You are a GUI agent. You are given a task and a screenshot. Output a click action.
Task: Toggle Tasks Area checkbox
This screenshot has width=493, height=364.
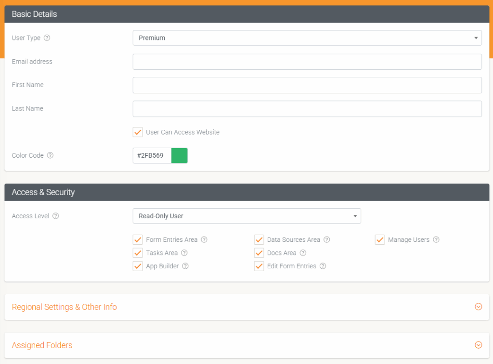(138, 253)
